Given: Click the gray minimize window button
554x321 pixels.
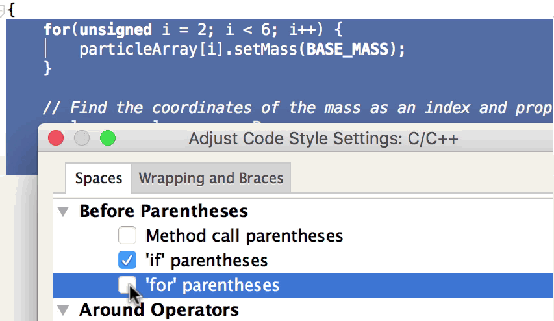Looking at the screenshot, I should tap(82, 138).
